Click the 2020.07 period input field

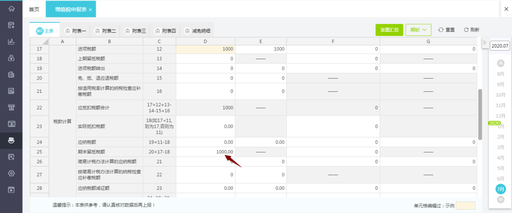[500, 46]
